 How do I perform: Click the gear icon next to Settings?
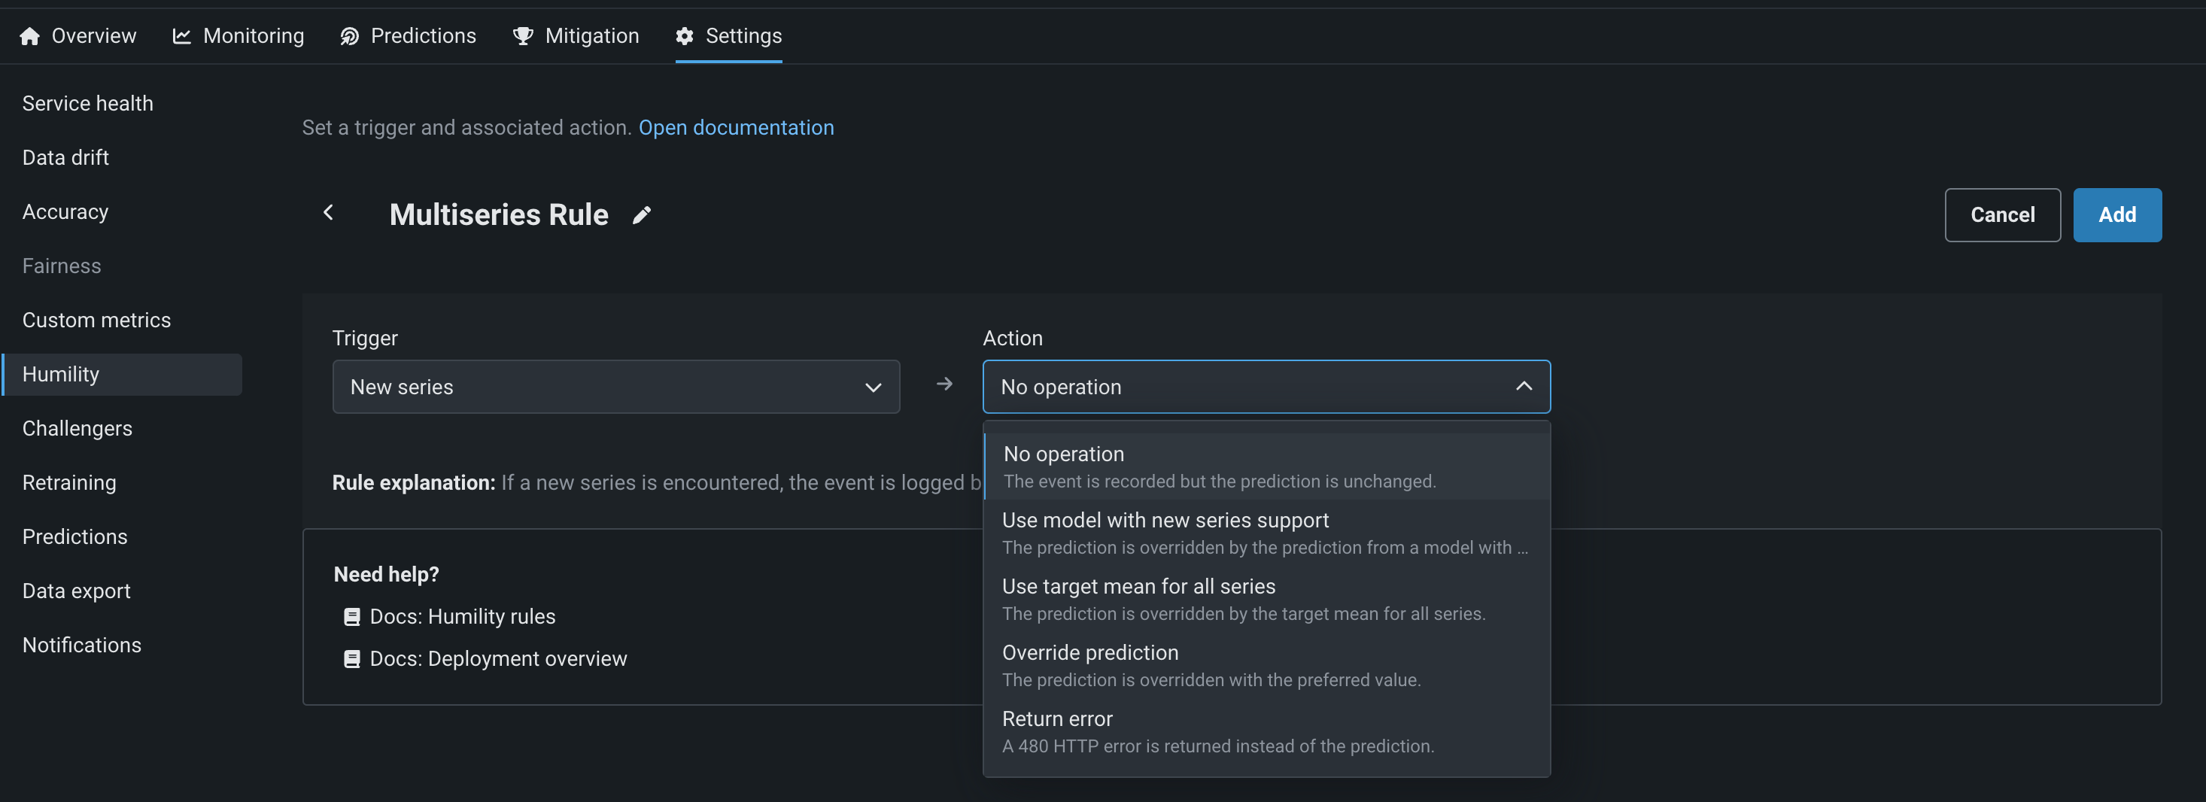684,36
